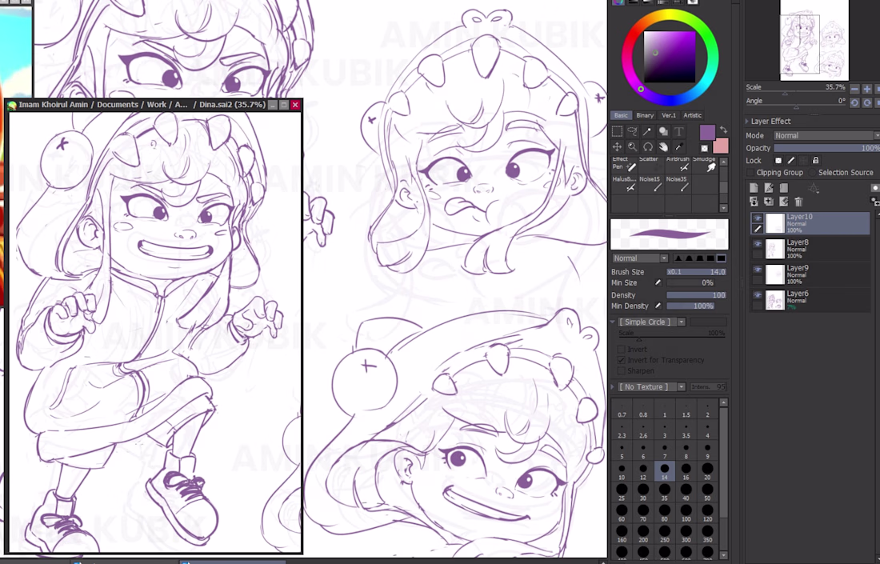Clear the selected layer
This screenshot has height=564, width=880.
pos(784,202)
